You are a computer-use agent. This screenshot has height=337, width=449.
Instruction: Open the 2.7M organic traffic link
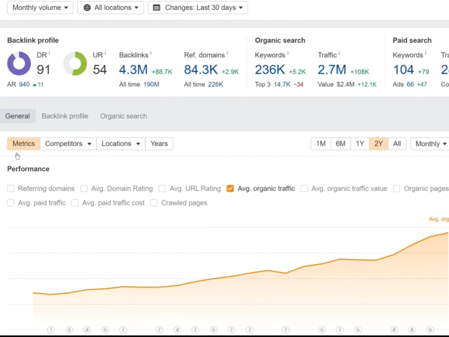[332, 70]
